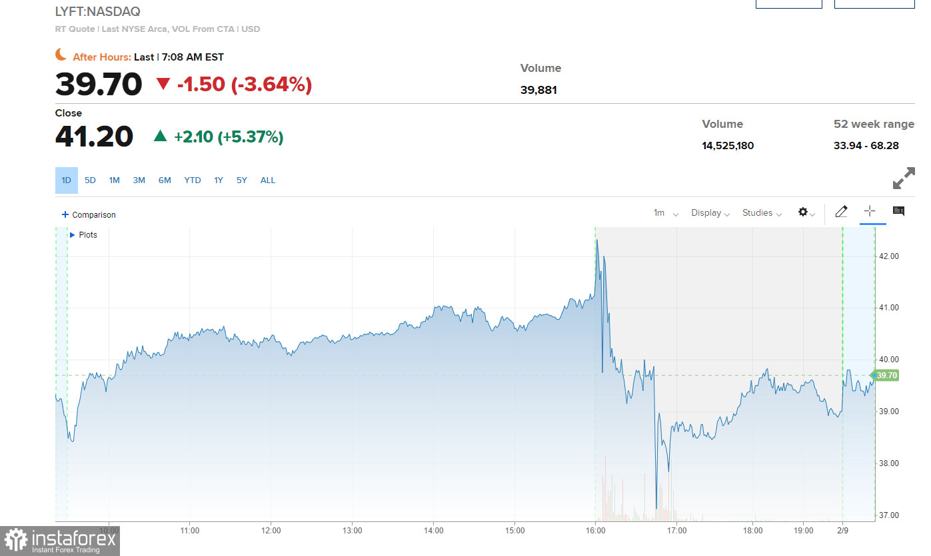Click the instaforex logo watermark
931x556 pixels.
[60, 540]
